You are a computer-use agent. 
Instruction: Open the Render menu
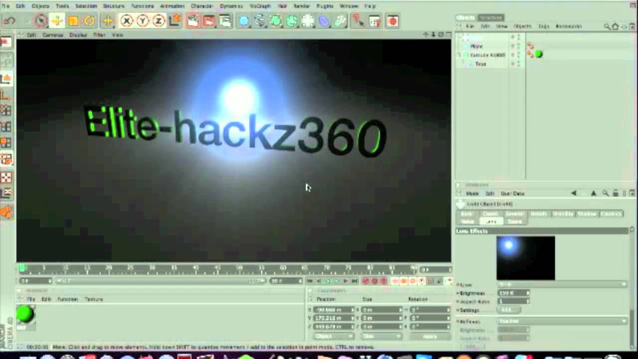302,6
